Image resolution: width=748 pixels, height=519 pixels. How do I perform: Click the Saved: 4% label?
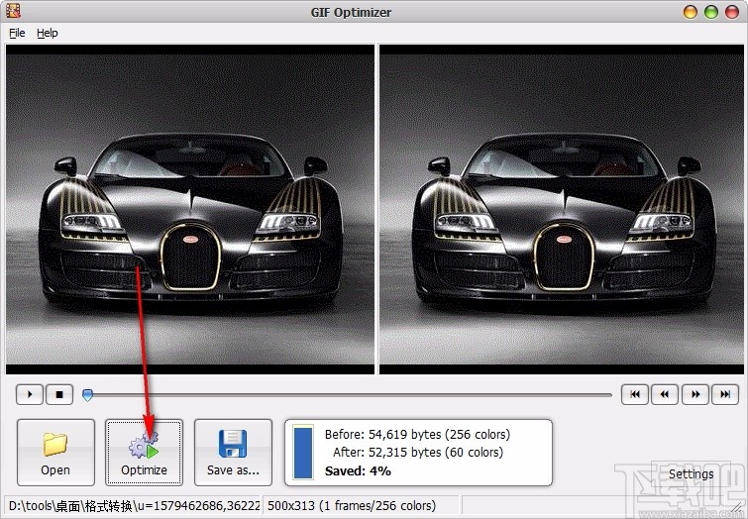[358, 470]
